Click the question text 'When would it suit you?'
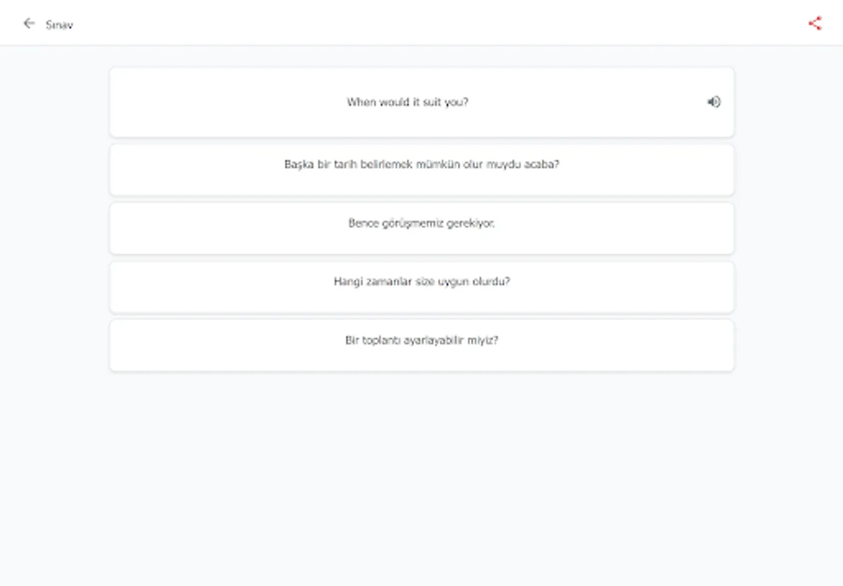 (x=407, y=102)
